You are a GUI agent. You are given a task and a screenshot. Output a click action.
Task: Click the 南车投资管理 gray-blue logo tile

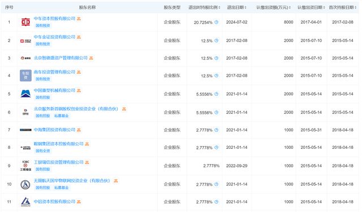[25, 76]
